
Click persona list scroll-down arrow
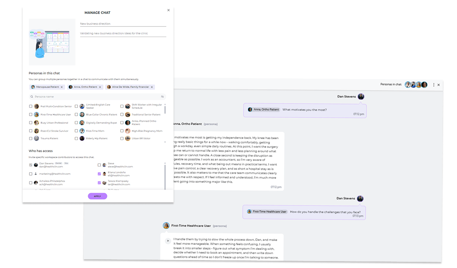165,142
